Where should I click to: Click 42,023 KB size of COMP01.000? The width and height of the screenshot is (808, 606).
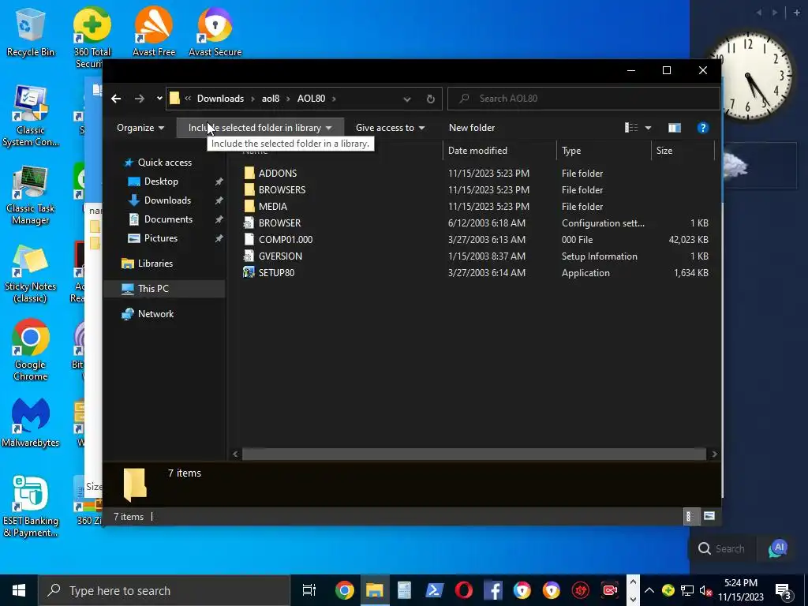688,240
